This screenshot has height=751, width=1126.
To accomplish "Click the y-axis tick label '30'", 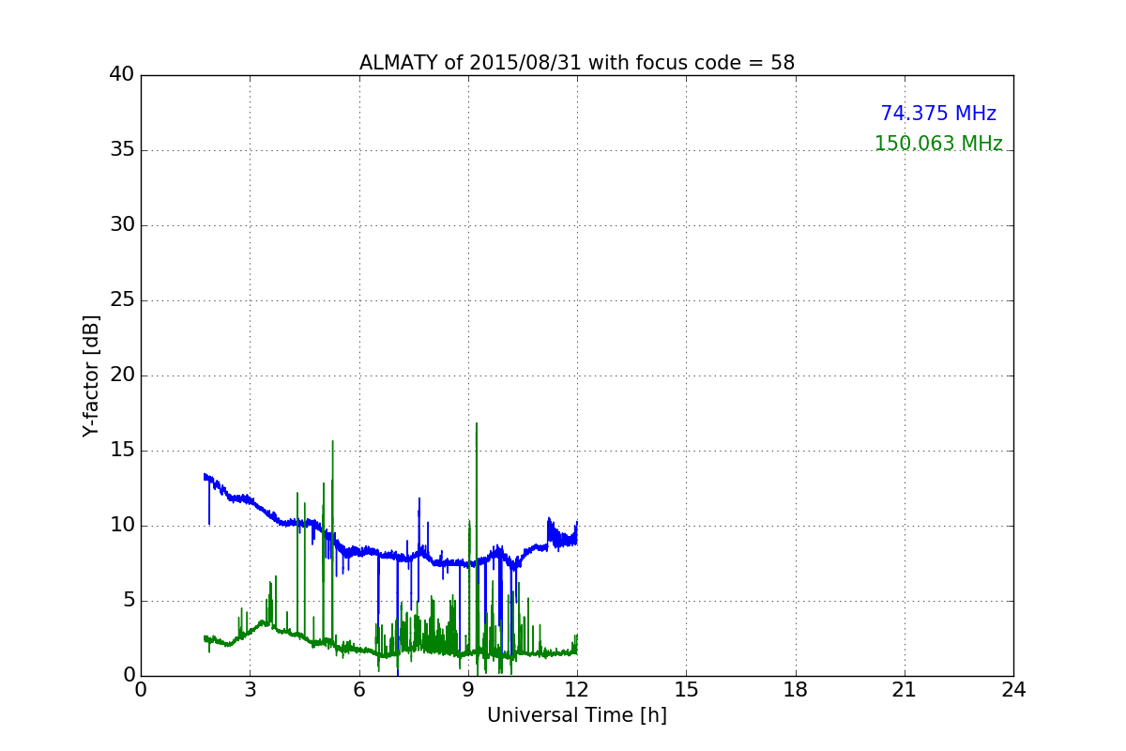I will point(122,225).
